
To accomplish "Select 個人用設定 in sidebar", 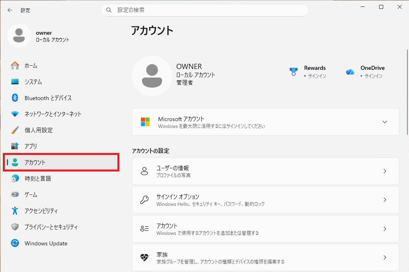I will [61, 130].
